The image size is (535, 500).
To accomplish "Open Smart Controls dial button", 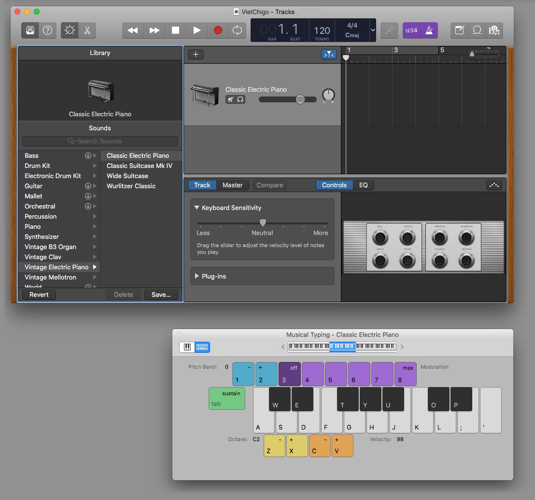I will tap(70, 30).
